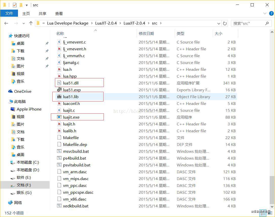This screenshot has width=275, height=217.
Task: Open 本地磁盘 (D:) drive
Action: (28, 170)
